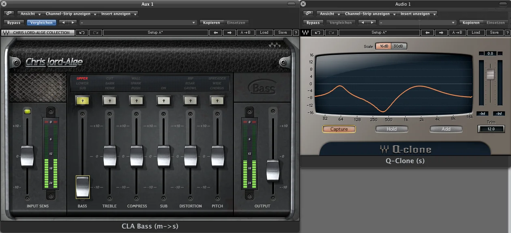Enable Capture mode in Q-Clone
Viewport: 511px width, 233px height.
tap(339, 129)
